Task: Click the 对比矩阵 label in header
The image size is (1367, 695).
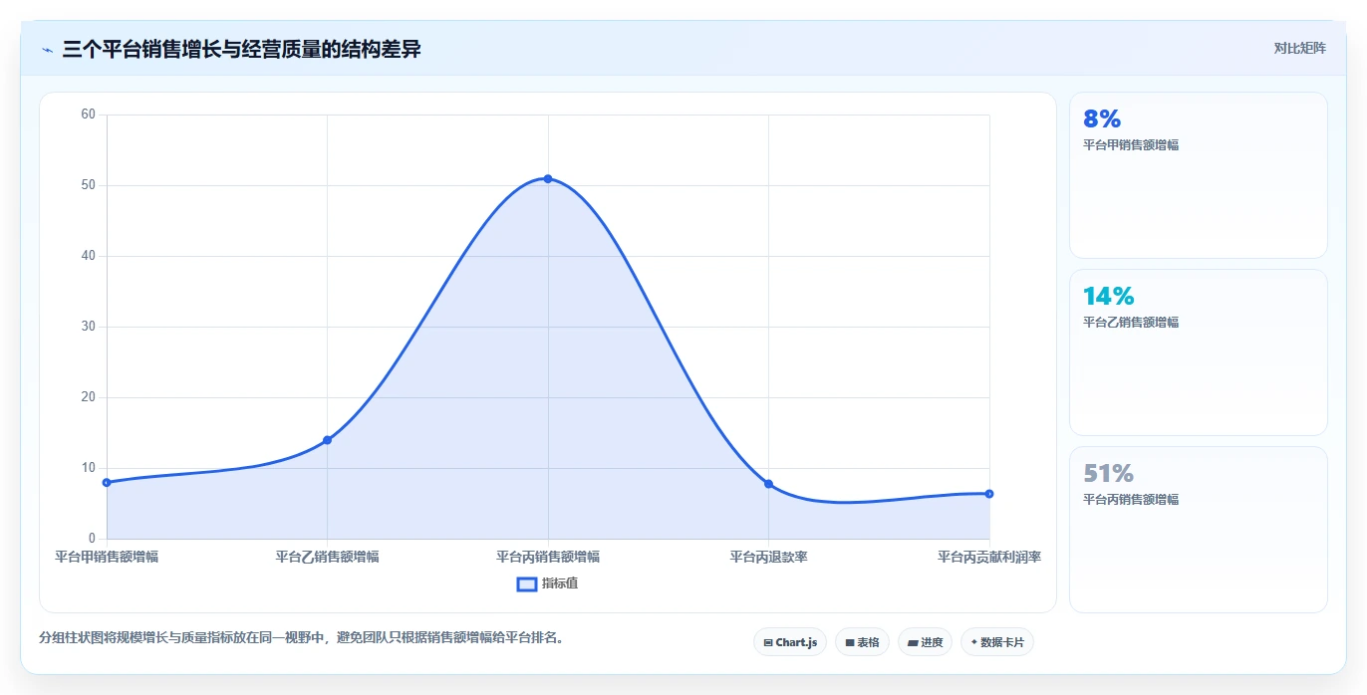Action: (x=1299, y=48)
